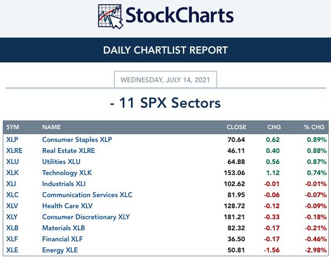Open the XLRE symbol link
Viewport: 331px width, 259px height.
pyautogui.click(x=14, y=151)
